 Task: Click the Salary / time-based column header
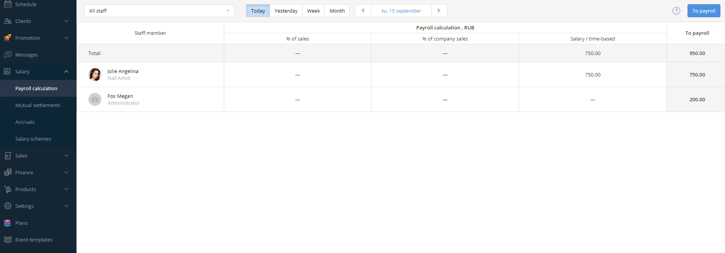[593, 39]
